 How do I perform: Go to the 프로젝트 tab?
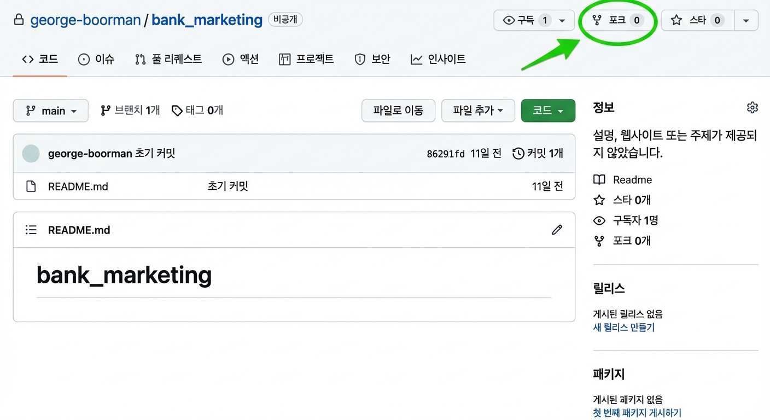tap(306, 59)
